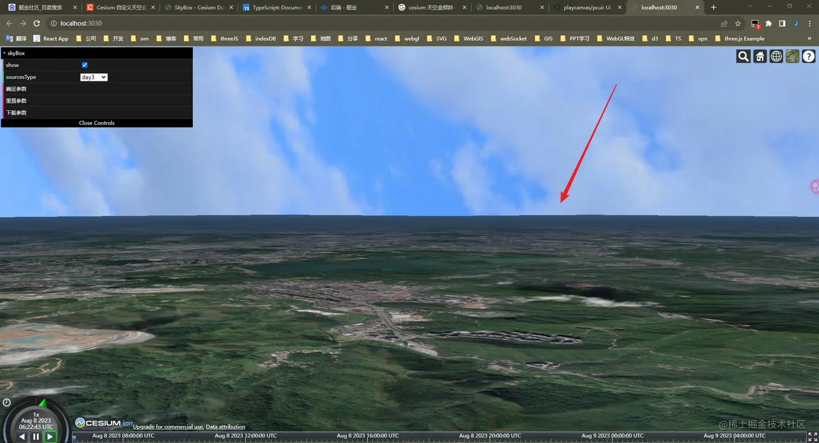Open the tab search dropdown
The height and width of the screenshot is (443, 819).
point(750,6)
